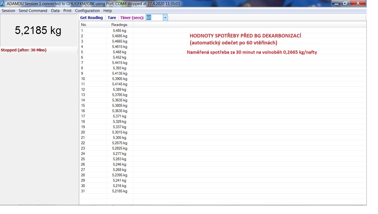Click row number 31 in No. column

pyautogui.click(x=83, y=191)
